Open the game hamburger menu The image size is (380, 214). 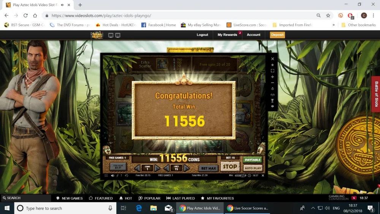[x=106, y=176]
